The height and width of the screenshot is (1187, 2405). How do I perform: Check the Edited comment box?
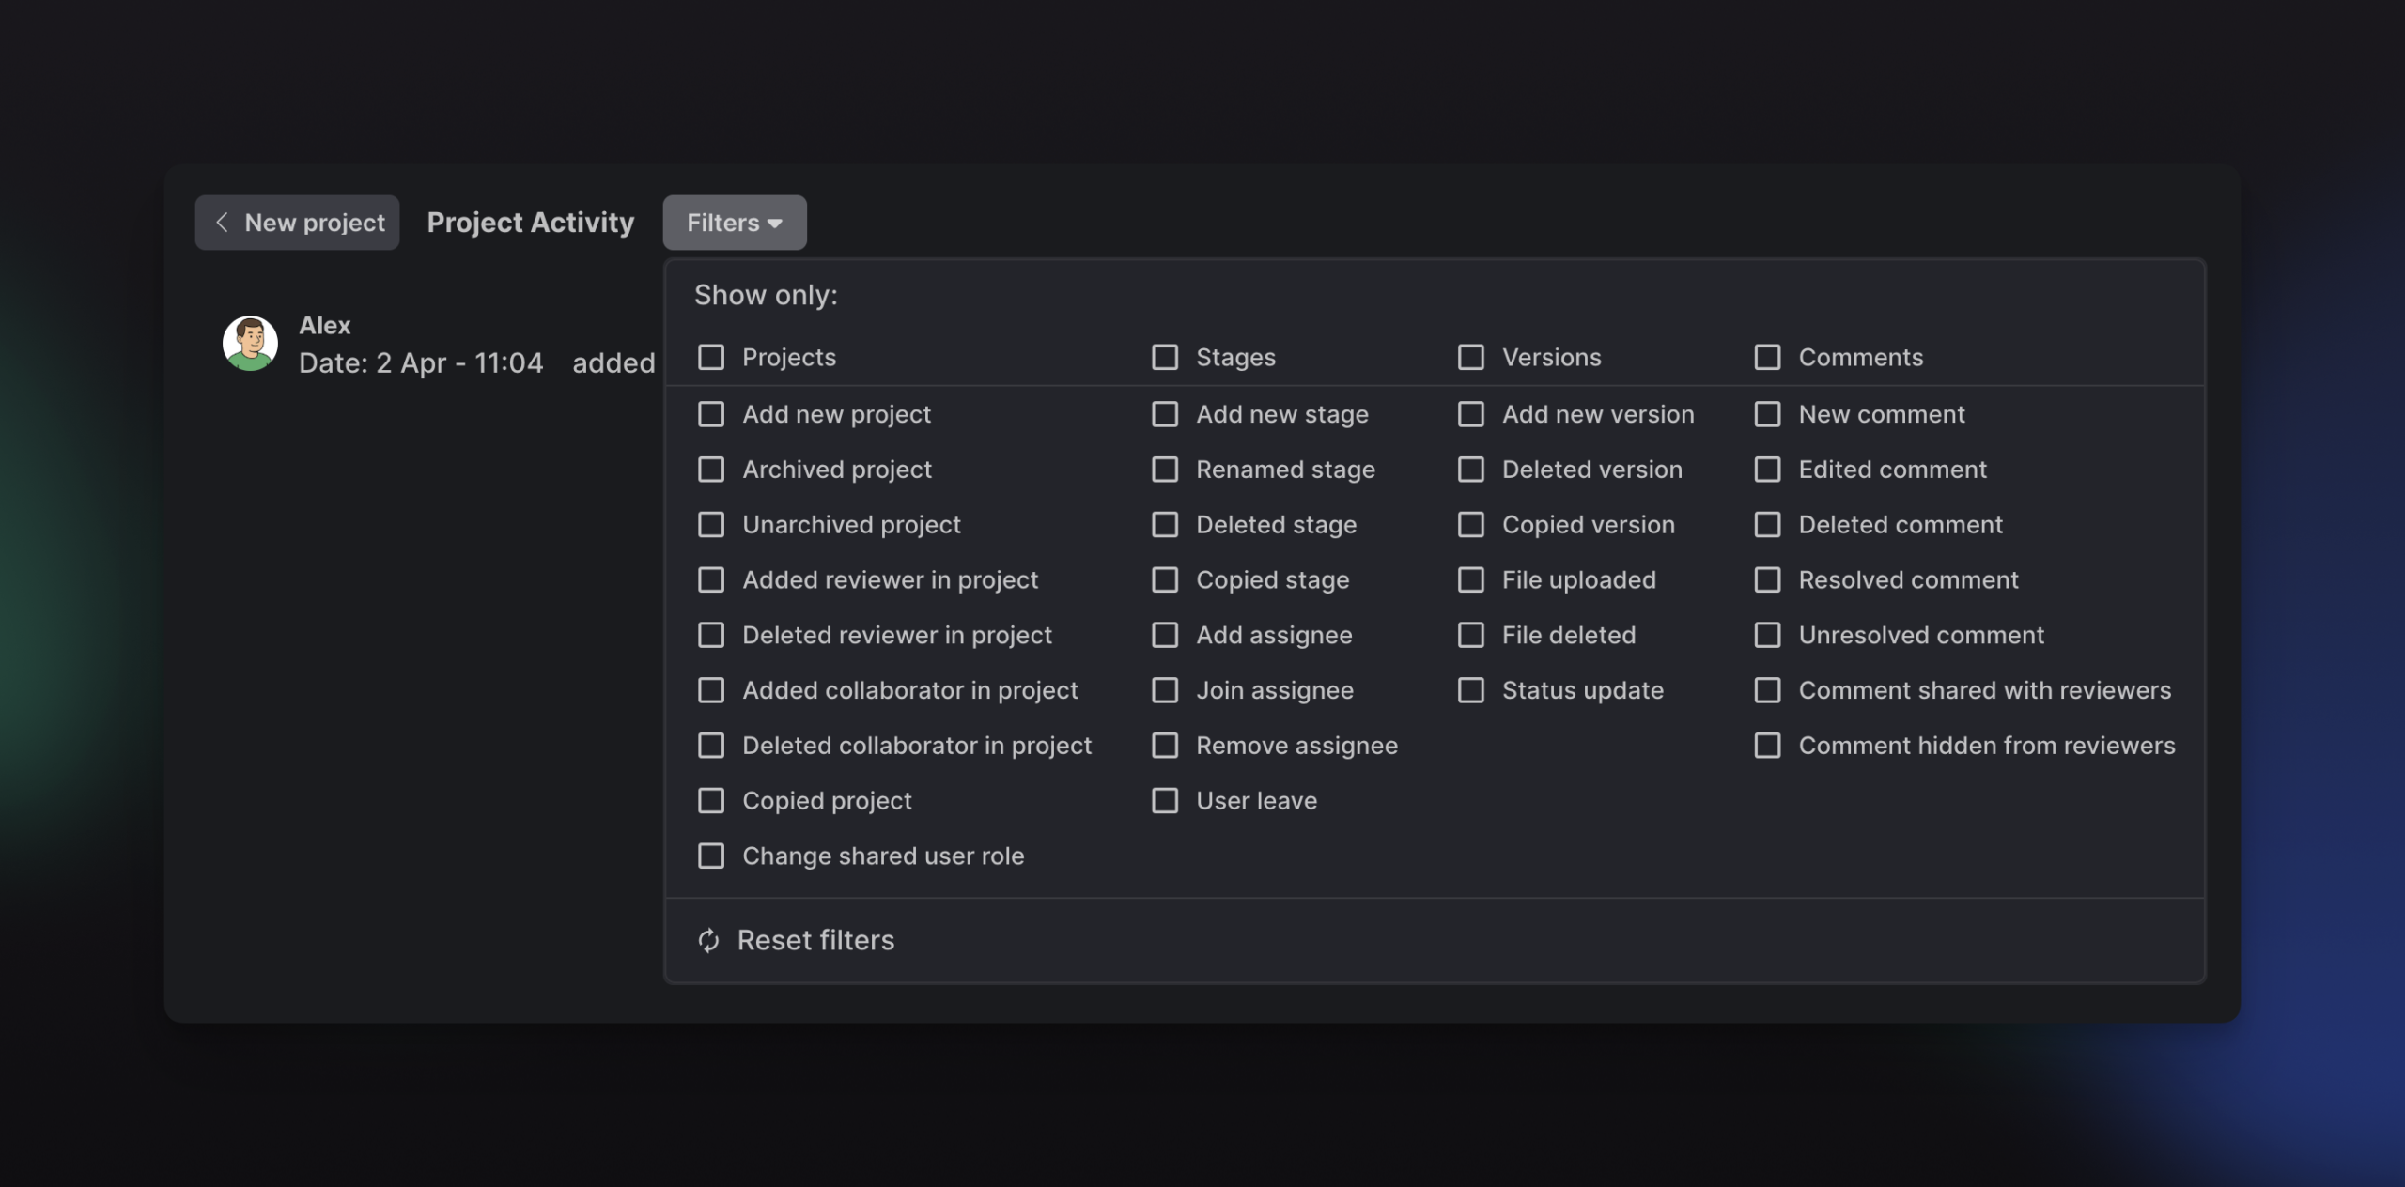click(x=1768, y=470)
